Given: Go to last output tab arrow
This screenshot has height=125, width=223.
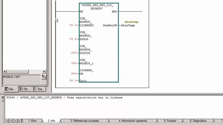Looking at the screenshot, I should [x=20, y=121].
